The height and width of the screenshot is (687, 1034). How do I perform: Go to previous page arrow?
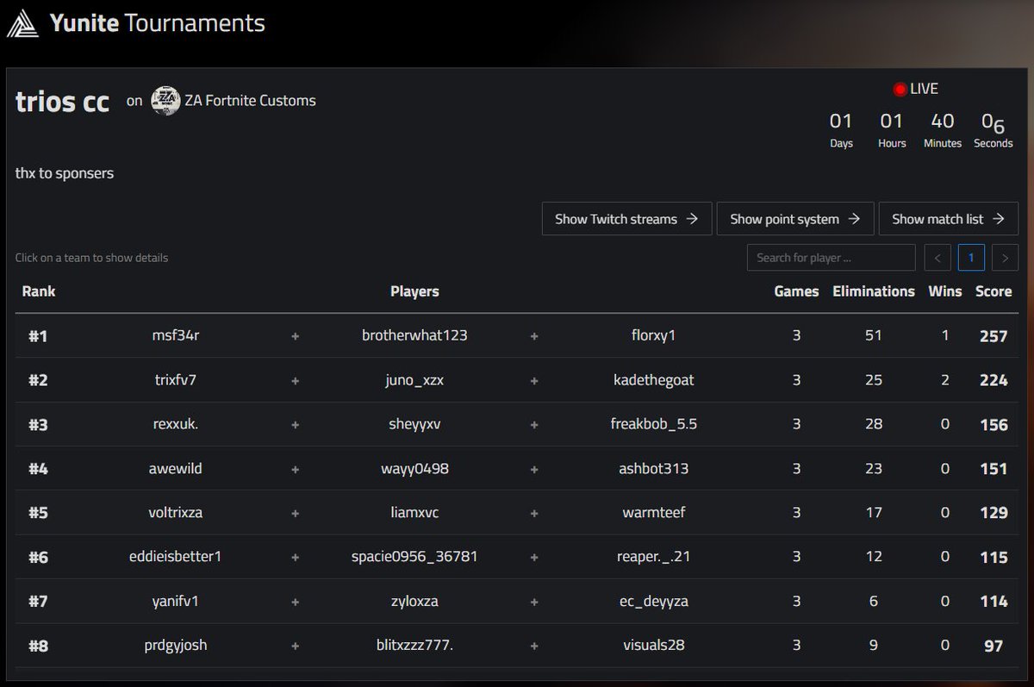937,258
